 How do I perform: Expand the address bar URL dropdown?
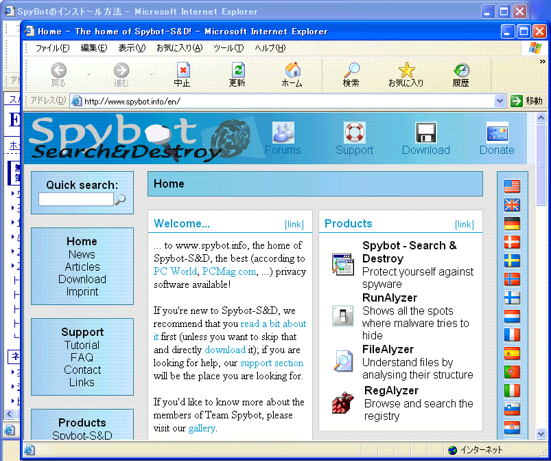[500, 102]
